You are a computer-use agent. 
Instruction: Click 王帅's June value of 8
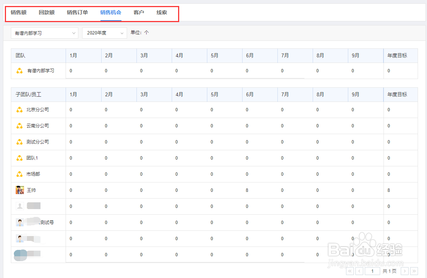tap(247, 190)
